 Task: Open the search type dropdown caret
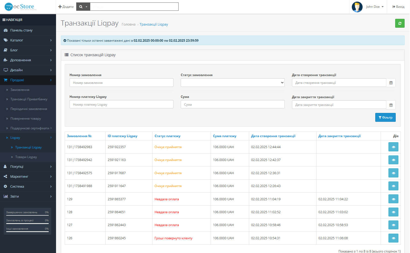pyautogui.click(x=86, y=7)
